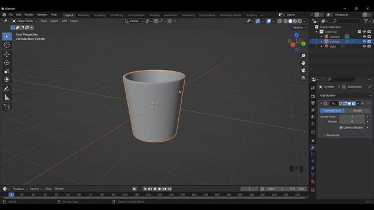Toggle Optimal Display checkbox
The width and height of the screenshot is (374, 210).
(341, 128)
